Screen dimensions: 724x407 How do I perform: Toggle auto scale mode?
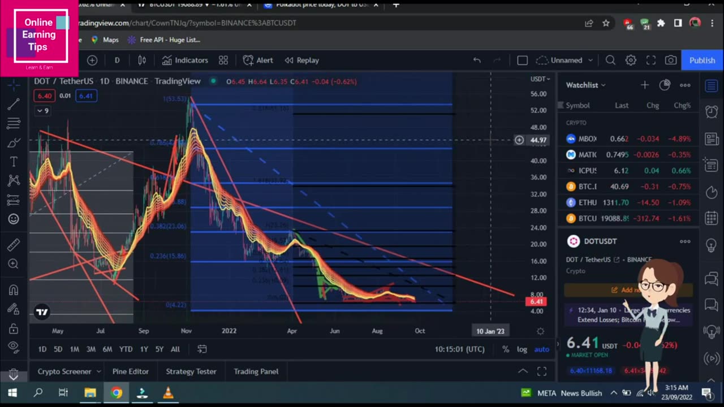click(541, 349)
